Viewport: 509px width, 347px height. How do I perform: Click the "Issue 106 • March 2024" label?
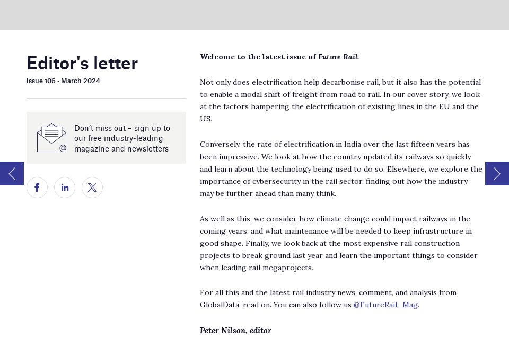[63, 81]
